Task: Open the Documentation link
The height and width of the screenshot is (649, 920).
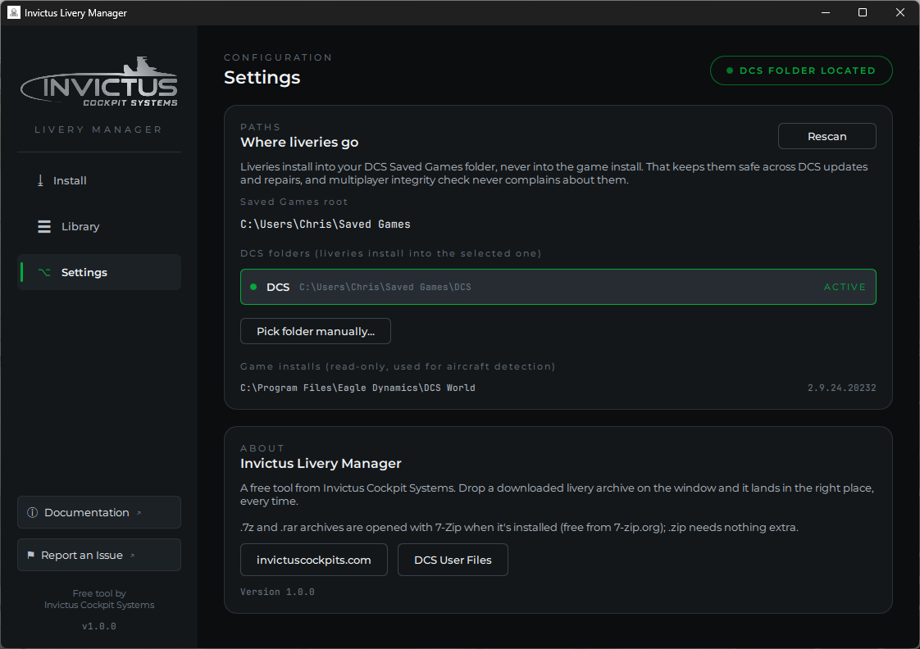Action: 99,512
